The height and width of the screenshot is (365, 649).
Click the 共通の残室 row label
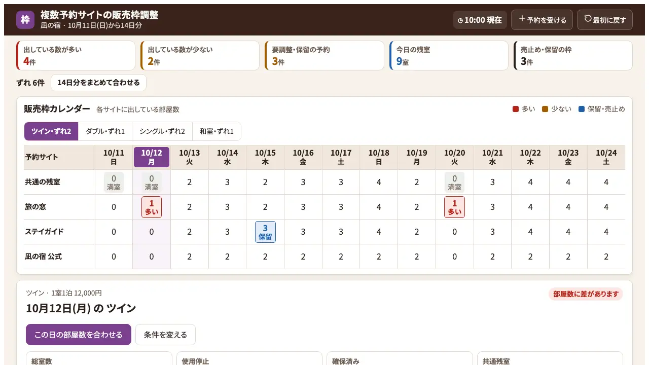[43, 182]
